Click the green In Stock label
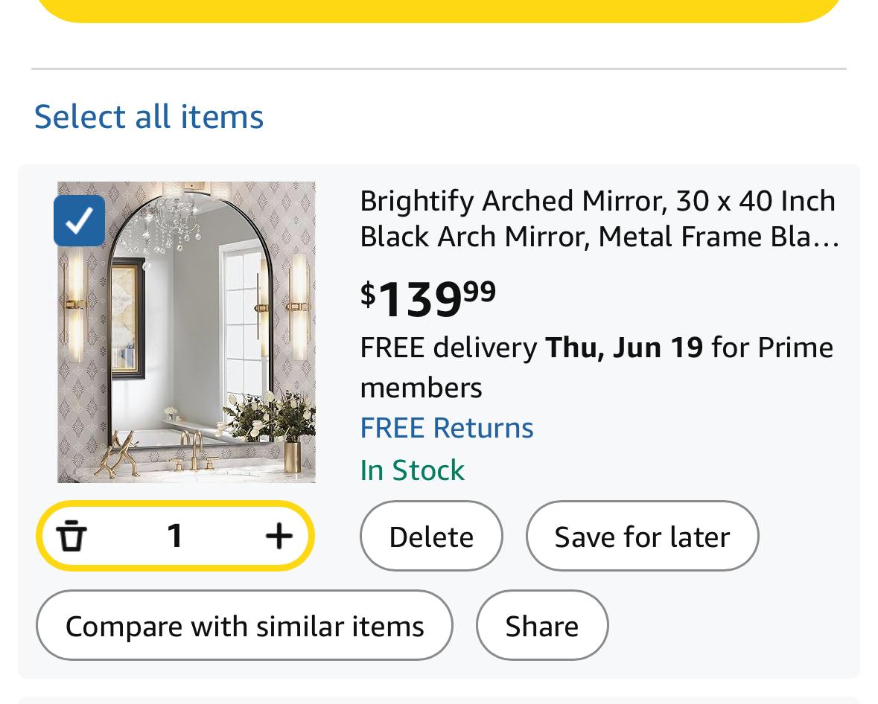The width and height of the screenshot is (878, 704). pos(412,470)
